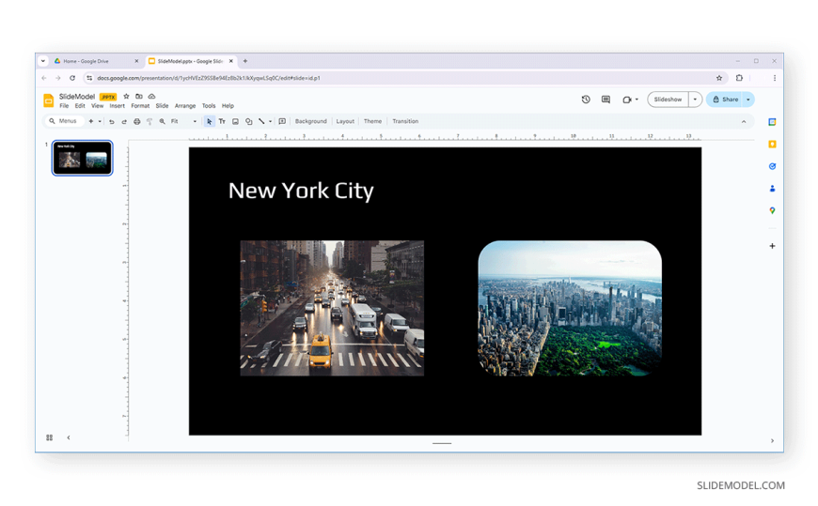
Task: Open Chrome three-dot menu
Action: pos(774,78)
